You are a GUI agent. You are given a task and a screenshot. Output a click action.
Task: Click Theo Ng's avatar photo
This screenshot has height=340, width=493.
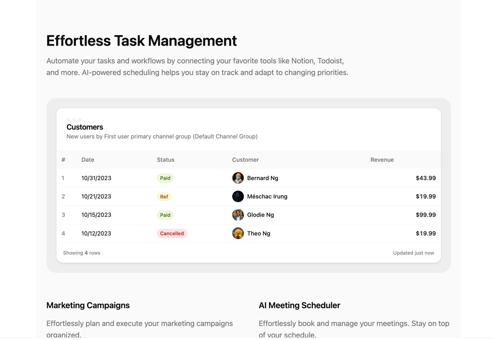(x=238, y=233)
